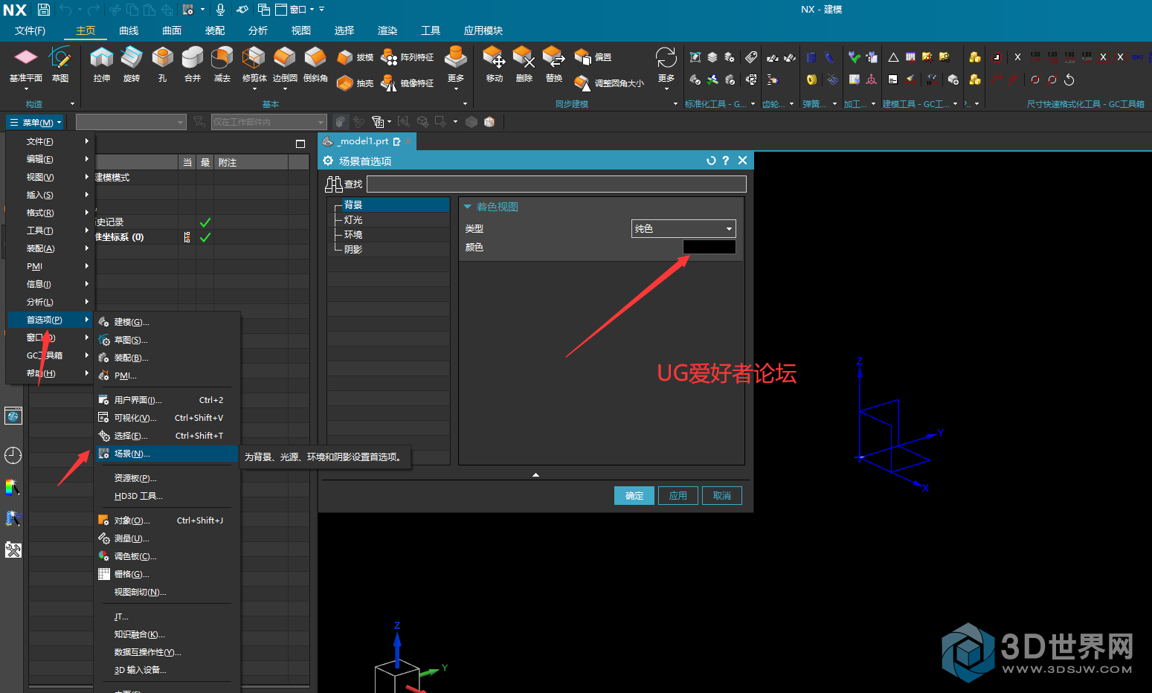The width and height of the screenshot is (1152, 693).
Task: Click the help question mark in 场景首选项 dialog
Action: 726,161
